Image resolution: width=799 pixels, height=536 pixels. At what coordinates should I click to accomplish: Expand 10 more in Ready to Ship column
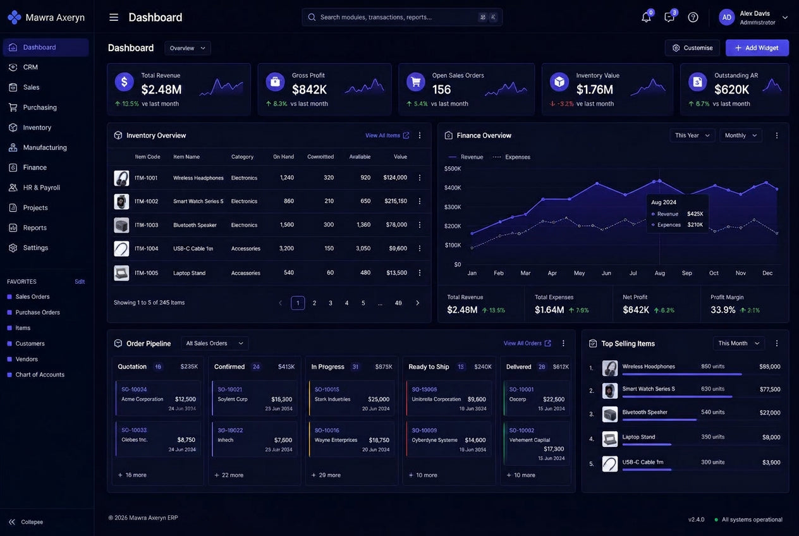coord(423,475)
